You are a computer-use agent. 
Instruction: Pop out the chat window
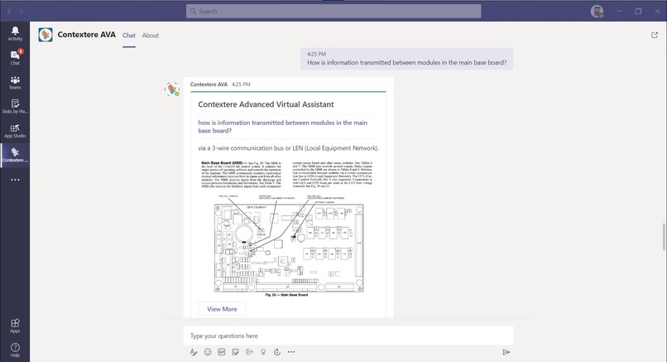click(655, 35)
